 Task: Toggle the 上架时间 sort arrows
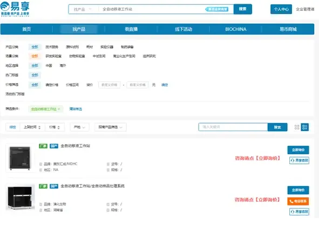click(32, 127)
